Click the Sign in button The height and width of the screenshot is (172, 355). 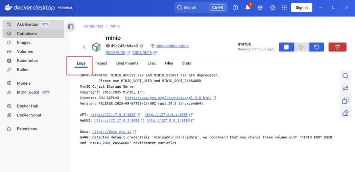click(x=301, y=8)
